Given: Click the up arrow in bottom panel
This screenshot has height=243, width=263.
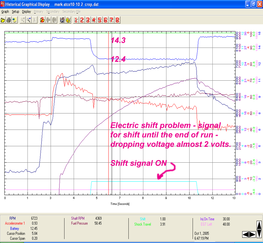Looking at the screenshot, I should (259, 225).
